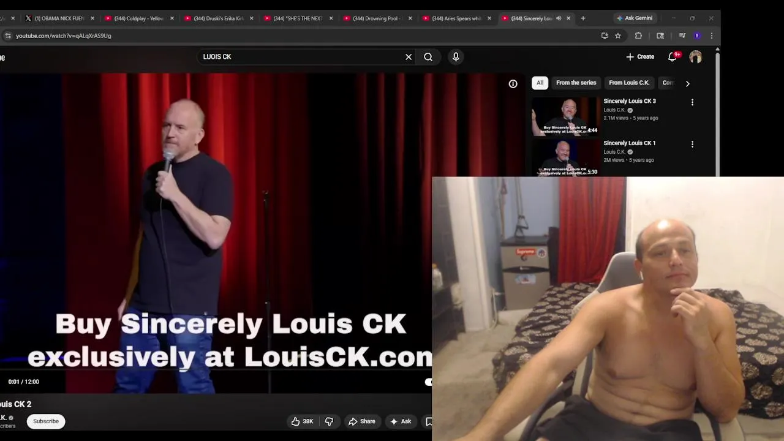Close the Aries Spears tab
The image size is (784, 441).
pos(489,18)
